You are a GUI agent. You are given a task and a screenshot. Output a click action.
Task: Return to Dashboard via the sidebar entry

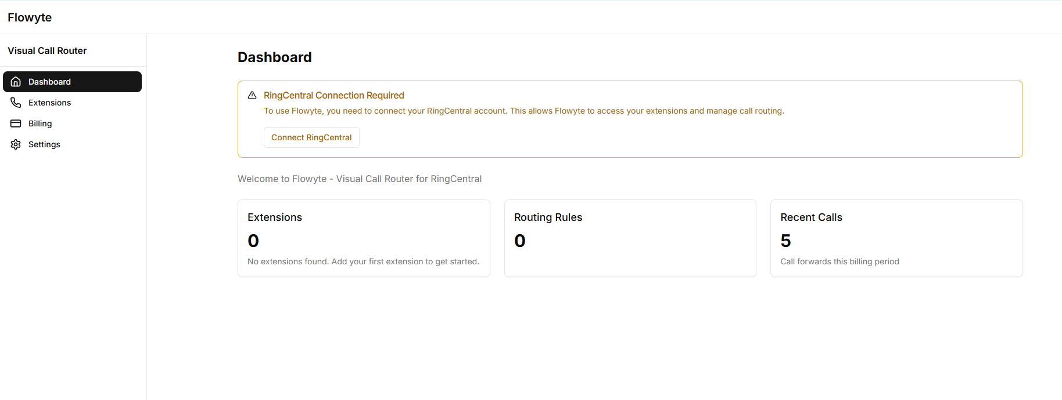click(x=49, y=82)
